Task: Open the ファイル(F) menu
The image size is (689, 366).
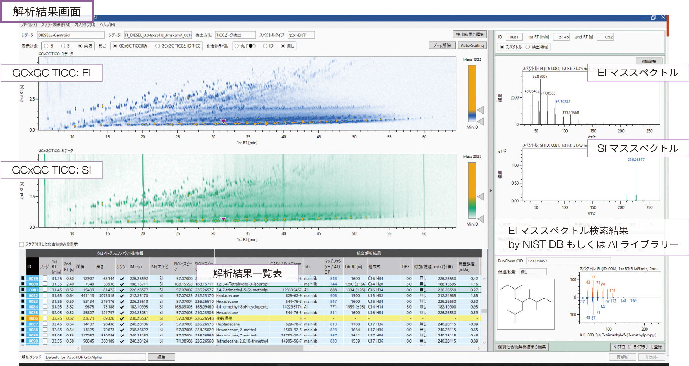Action: point(29,25)
